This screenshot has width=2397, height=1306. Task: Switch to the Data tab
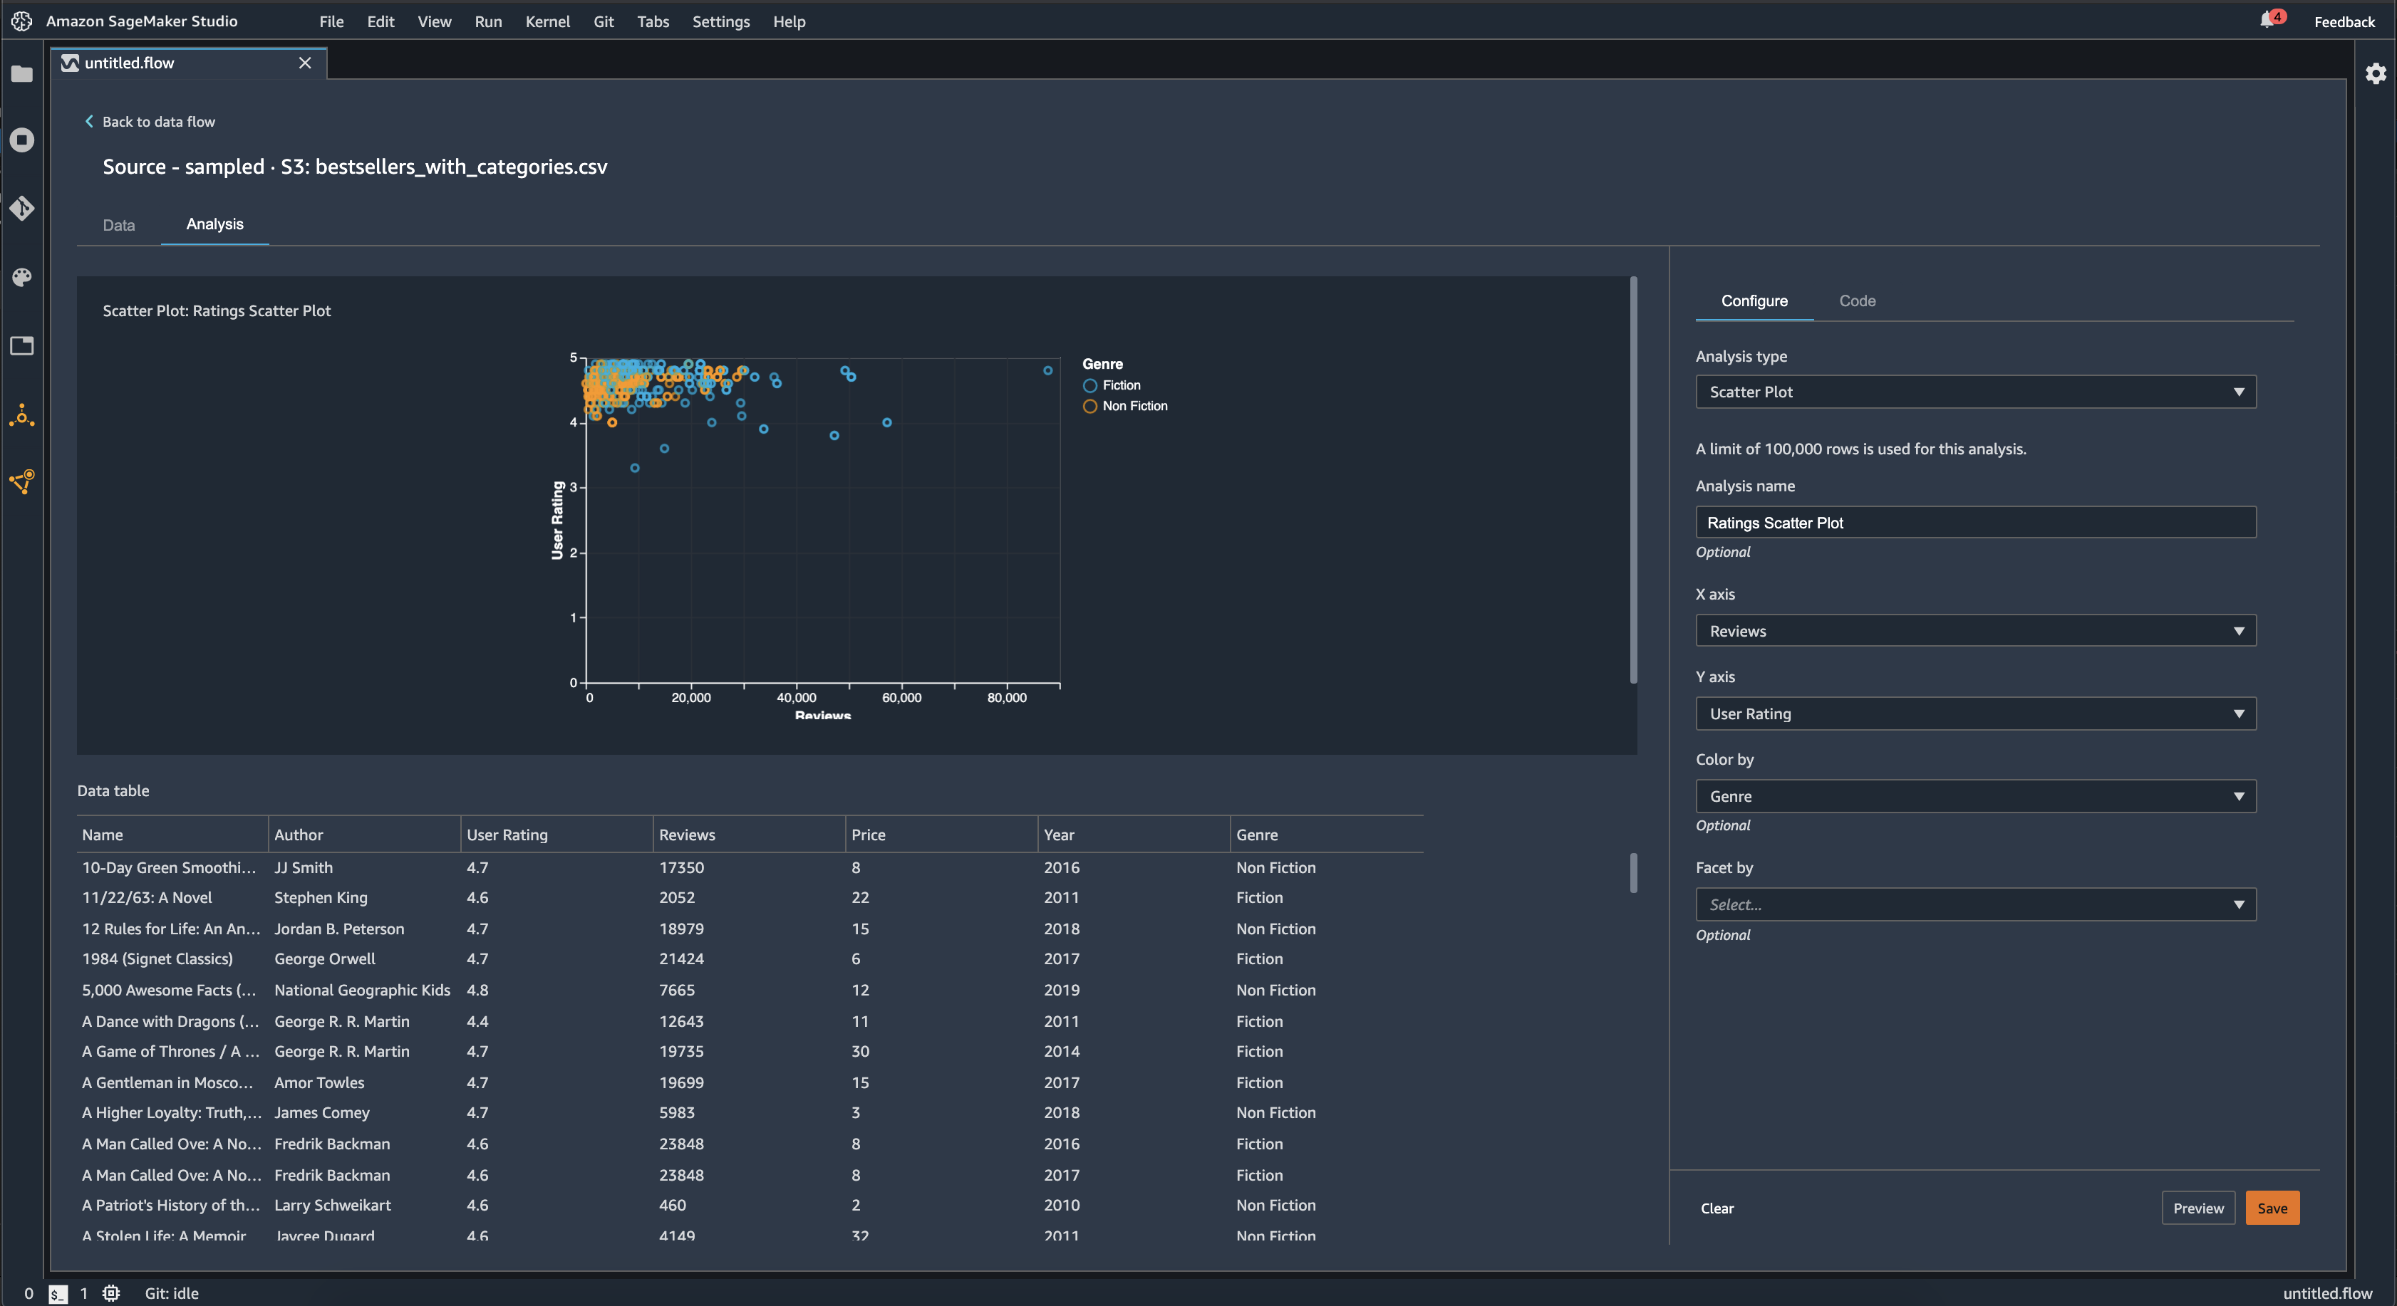click(119, 224)
